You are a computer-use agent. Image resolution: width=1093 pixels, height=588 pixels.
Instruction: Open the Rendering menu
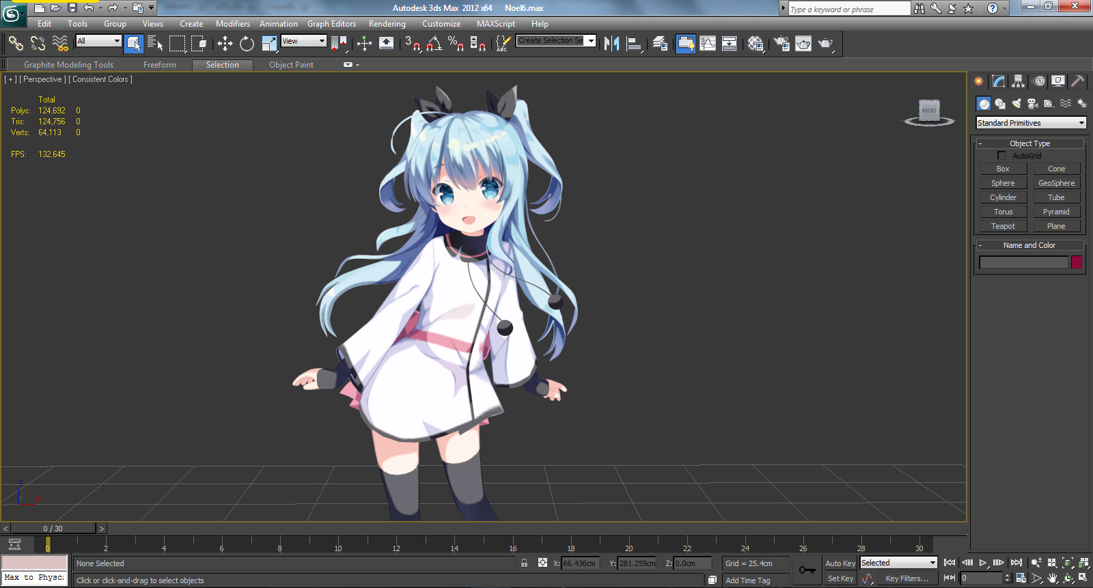(387, 24)
